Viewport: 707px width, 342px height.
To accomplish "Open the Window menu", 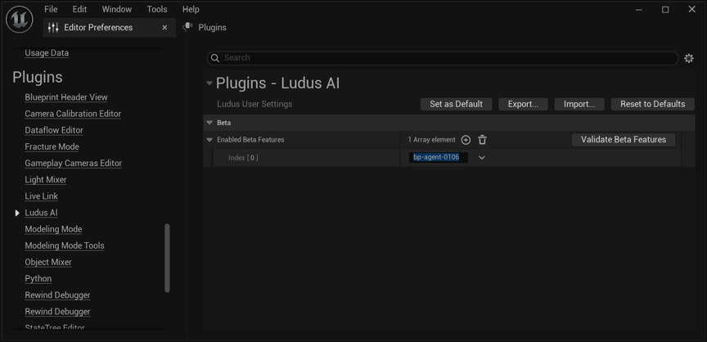I will coord(117,9).
